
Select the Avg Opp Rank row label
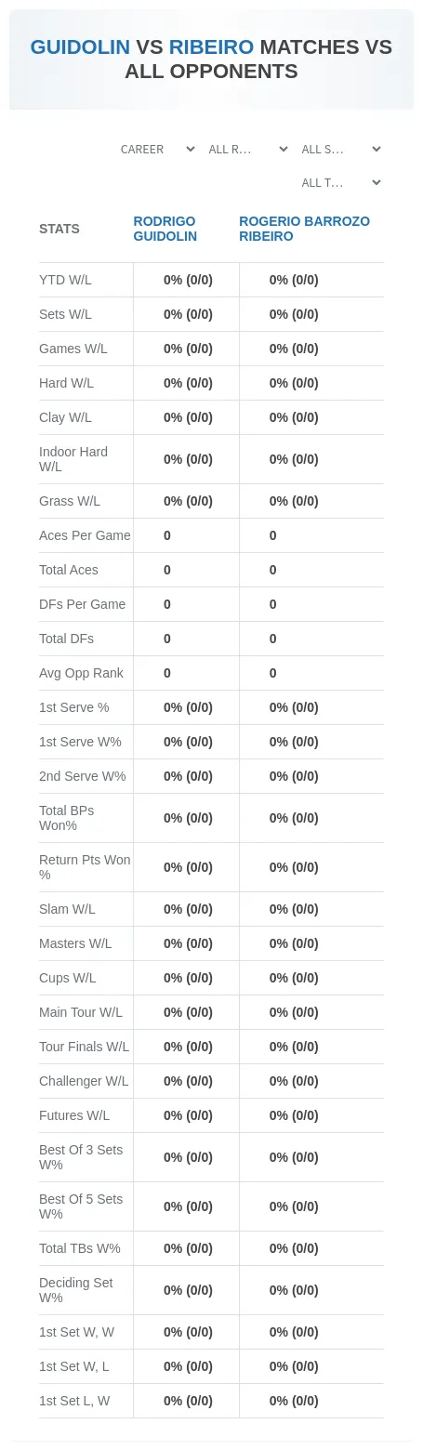click(81, 673)
